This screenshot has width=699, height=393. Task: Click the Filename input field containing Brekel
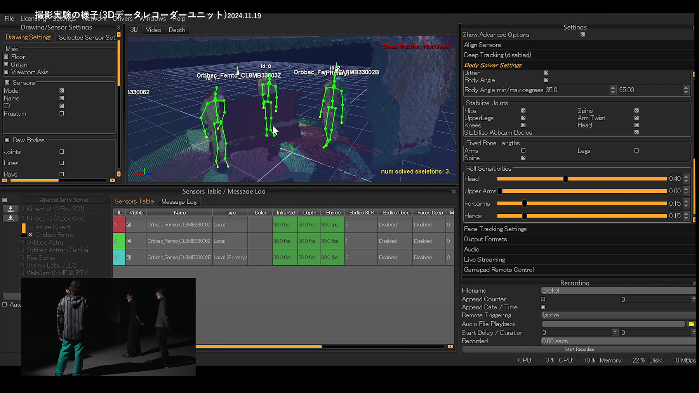pyautogui.click(x=617, y=291)
